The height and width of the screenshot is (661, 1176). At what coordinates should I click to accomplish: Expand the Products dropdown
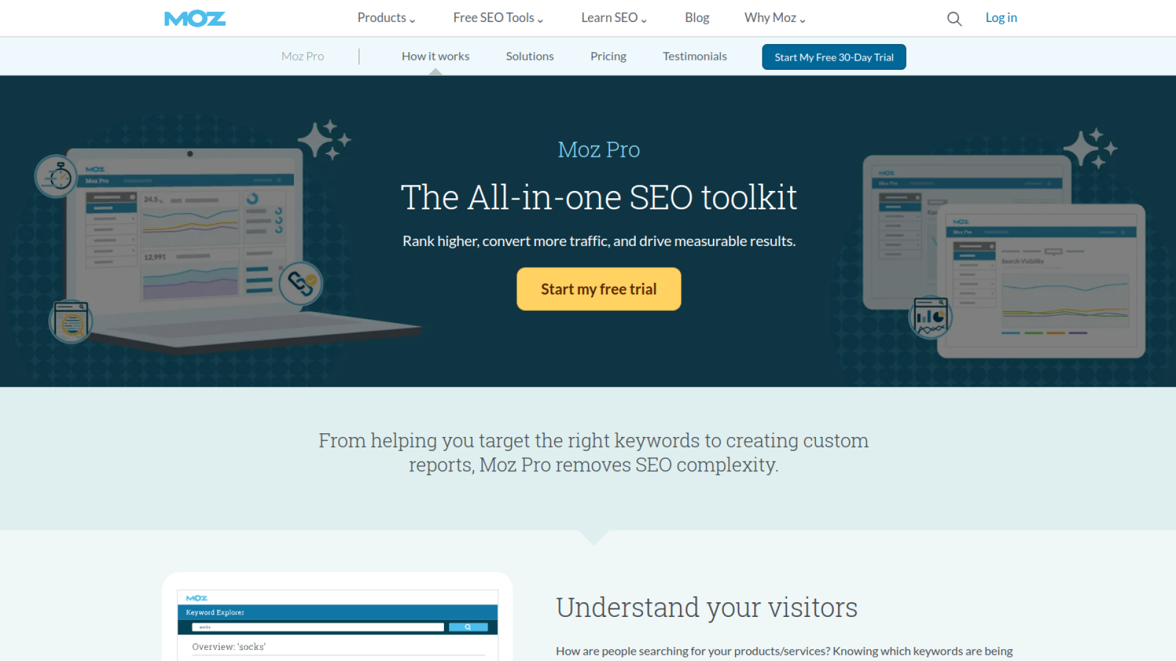386,18
